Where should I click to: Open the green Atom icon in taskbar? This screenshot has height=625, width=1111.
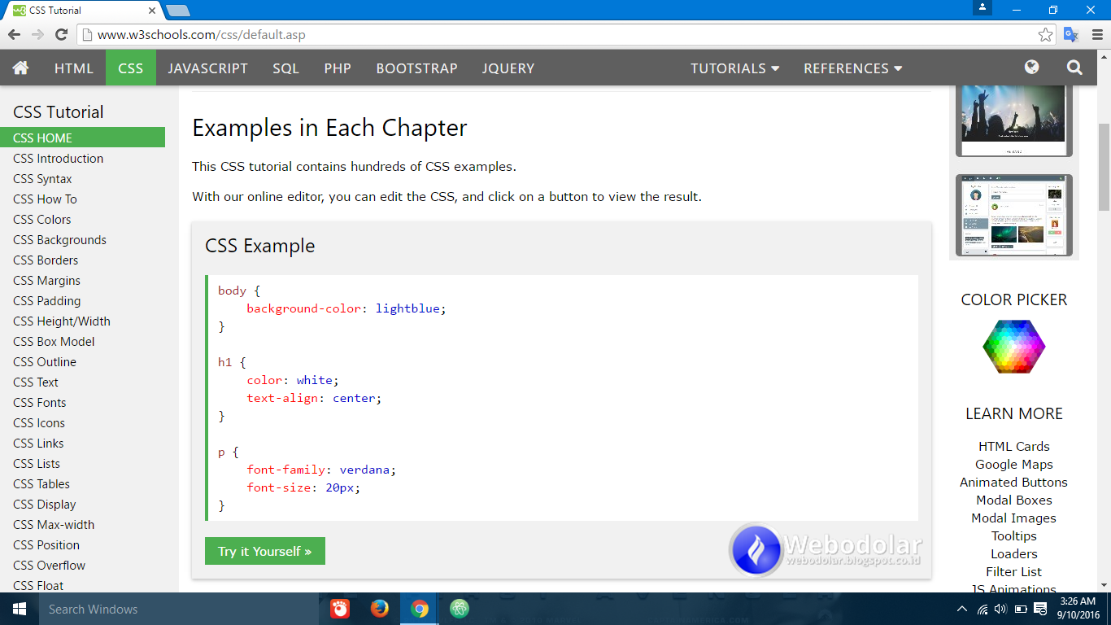(459, 609)
